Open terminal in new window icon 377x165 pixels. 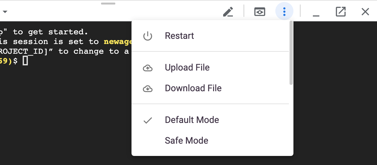(x=340, y=12)
